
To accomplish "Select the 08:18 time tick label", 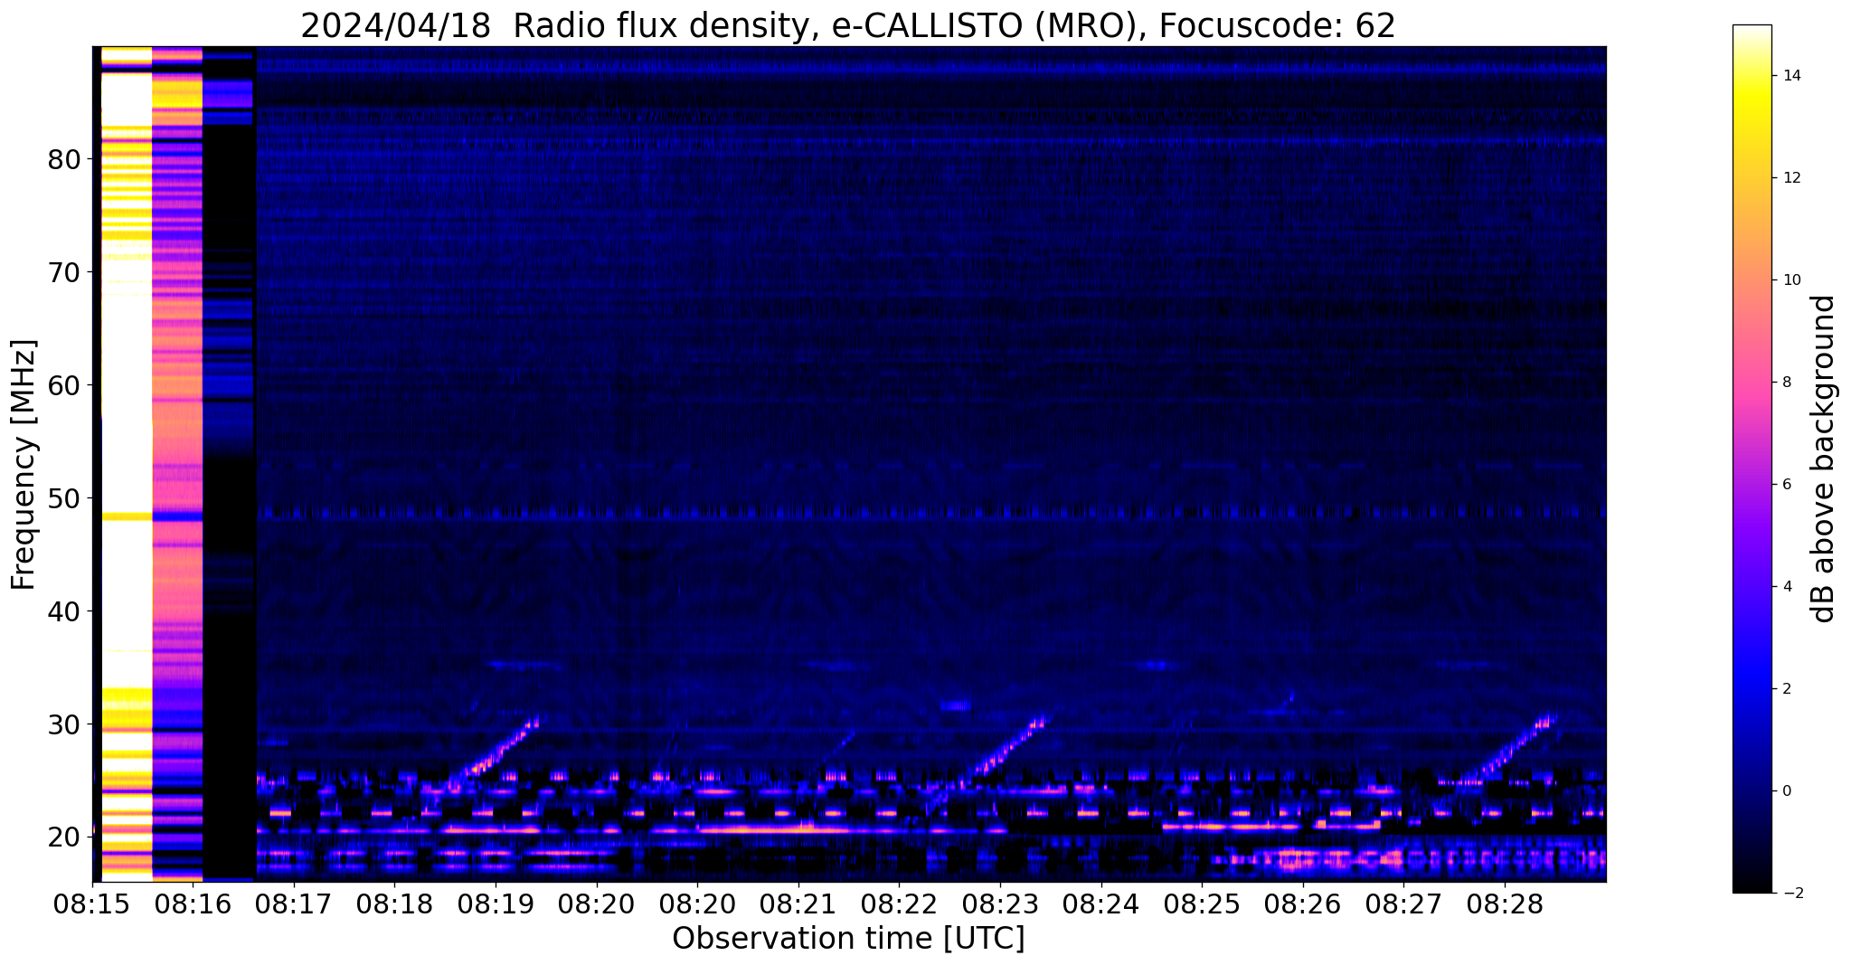I will tap(394, 904).
